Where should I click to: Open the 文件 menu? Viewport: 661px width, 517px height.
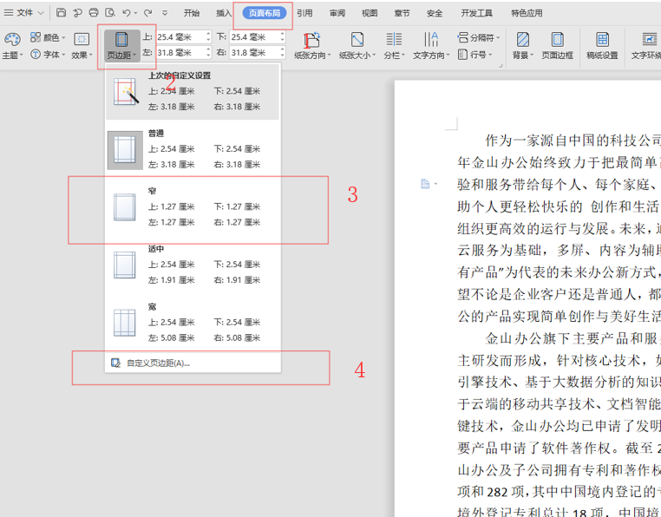coord(23,13)
